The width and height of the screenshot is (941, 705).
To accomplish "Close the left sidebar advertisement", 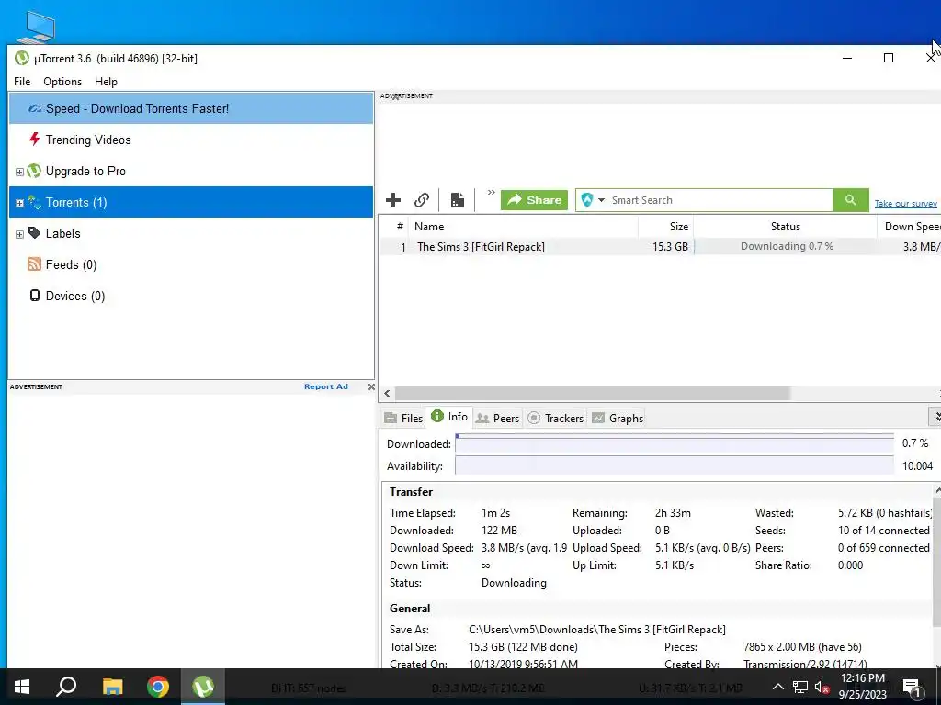I will pos(371,386).
